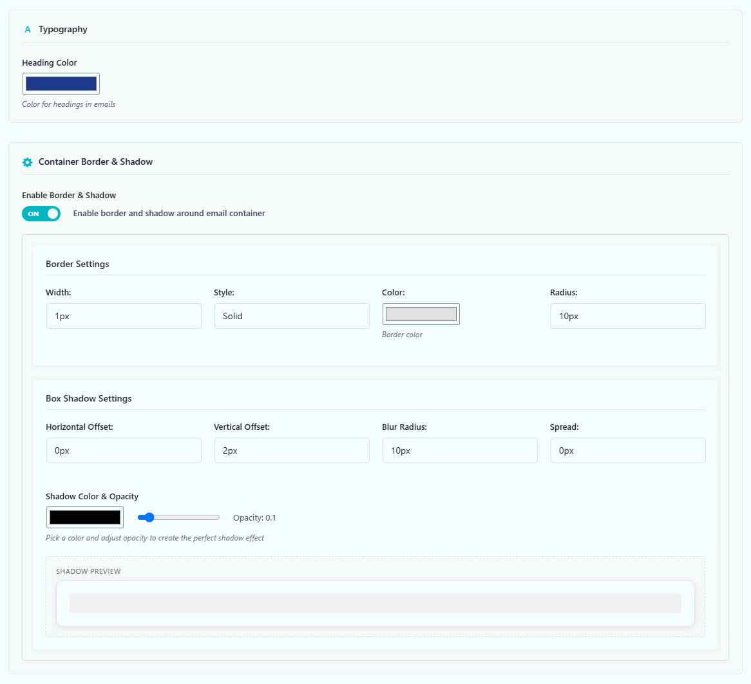Pick a new border Color swatch
Image resolution: width=751 pixels, height=684 pixels.
(421, 314)
